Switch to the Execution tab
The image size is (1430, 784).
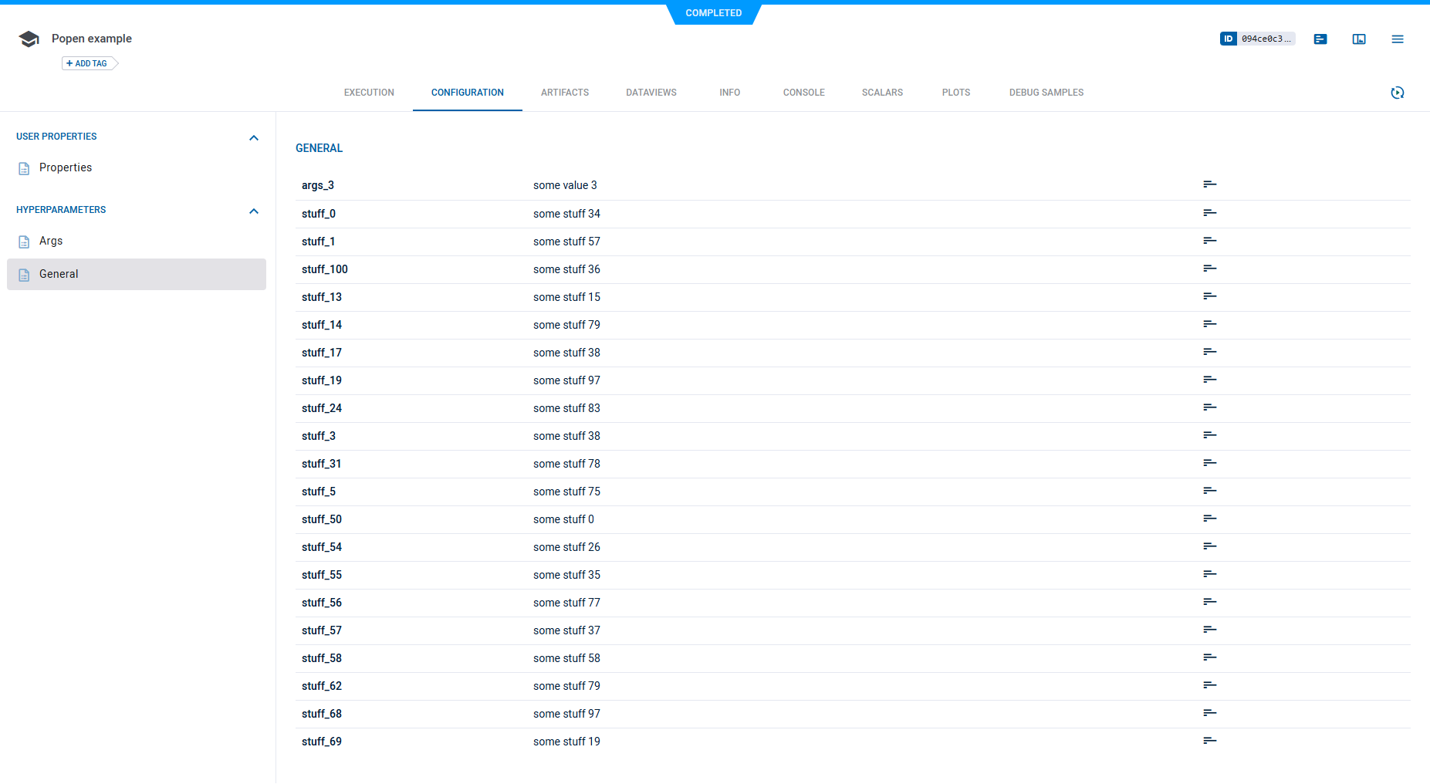pos(369,93)
